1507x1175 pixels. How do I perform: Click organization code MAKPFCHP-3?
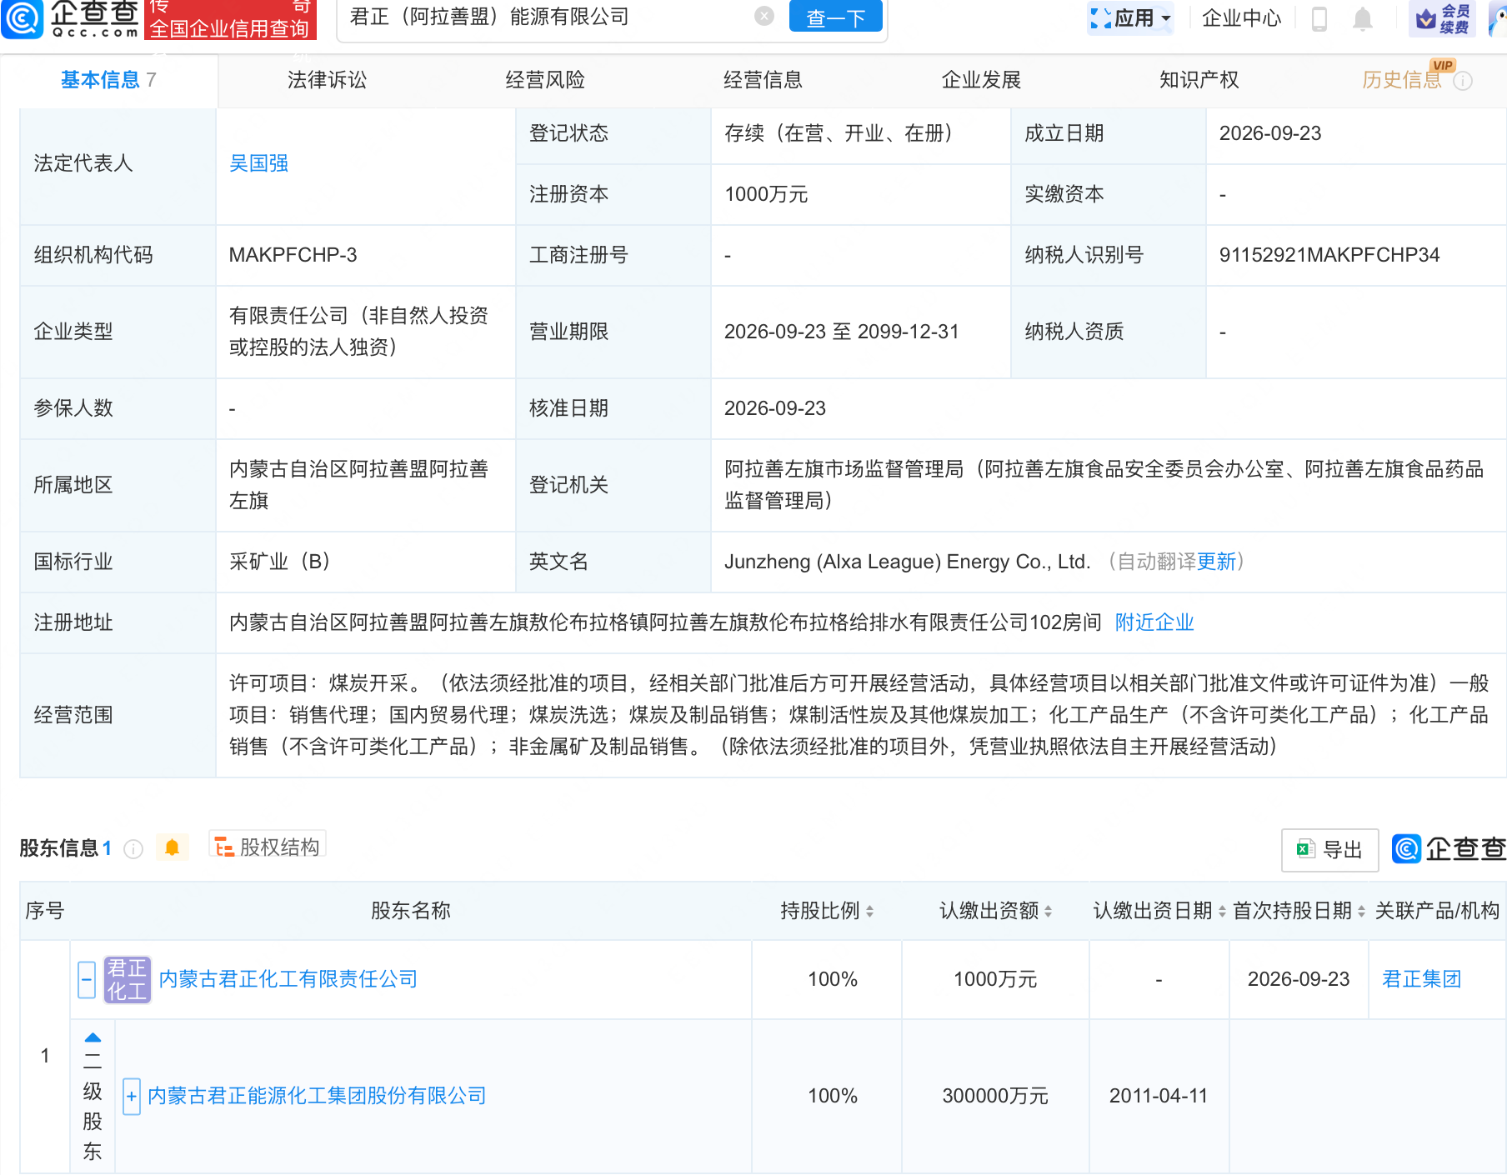[293, 255]
